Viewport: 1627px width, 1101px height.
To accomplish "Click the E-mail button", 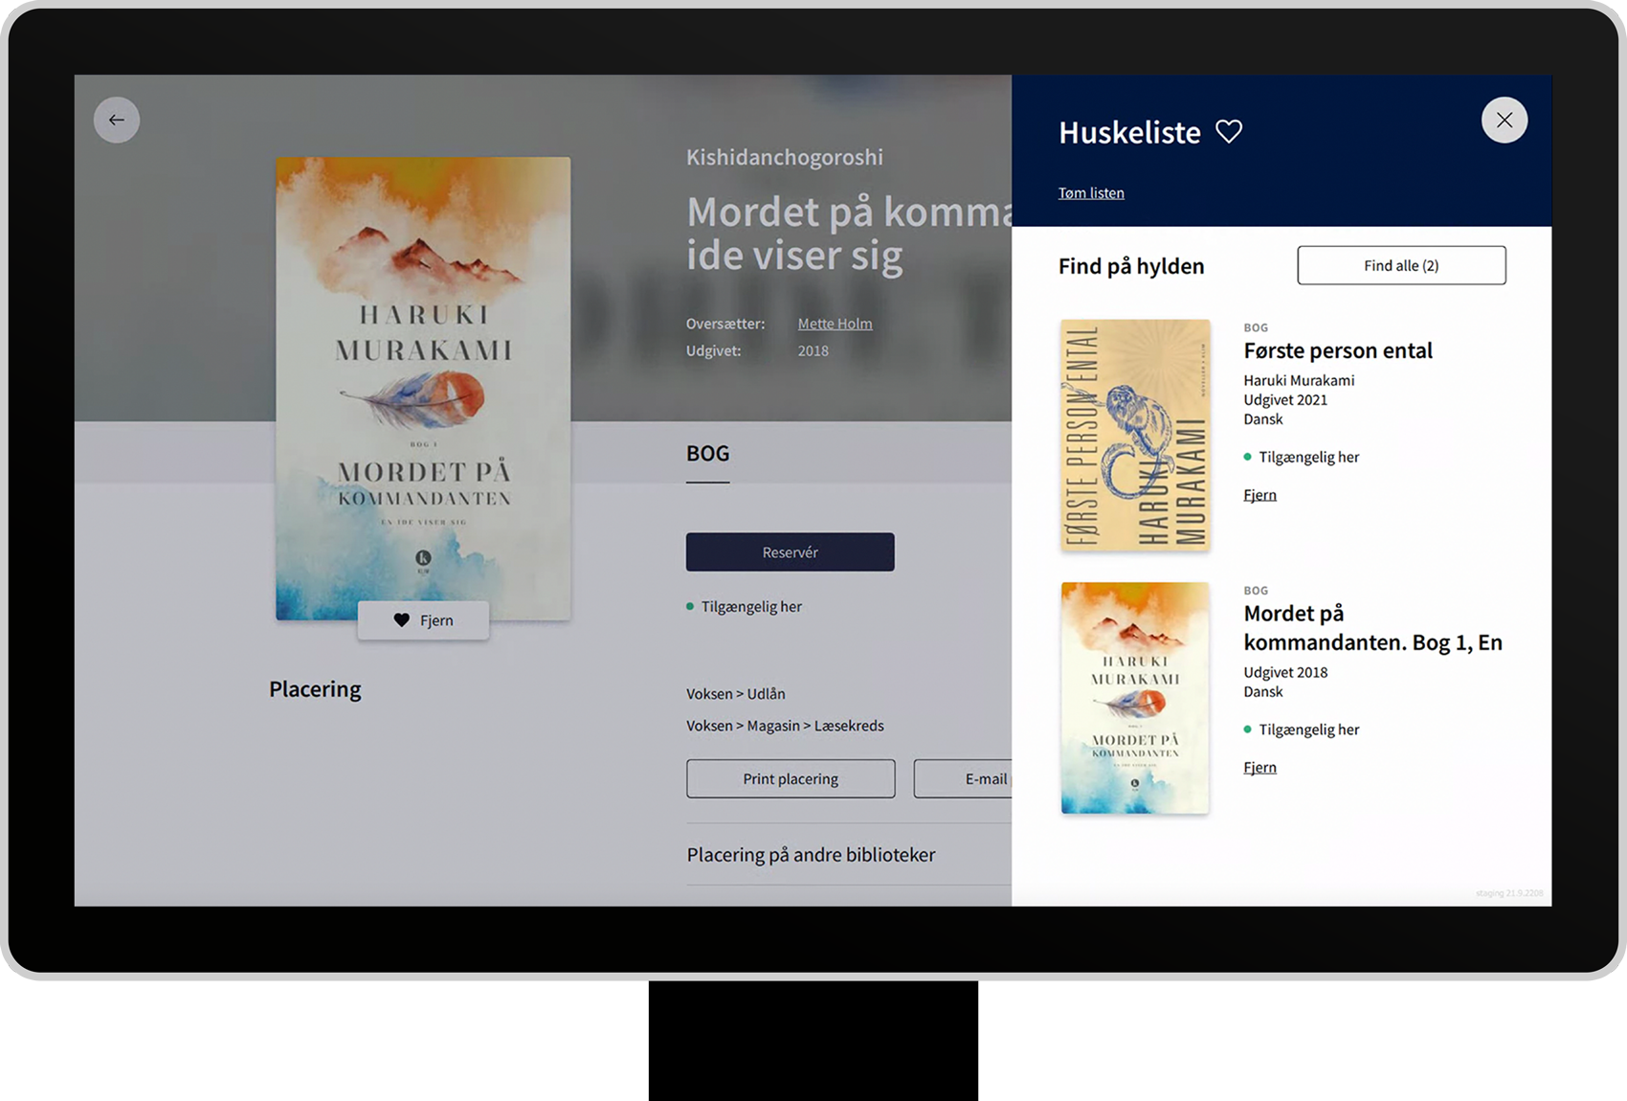I will 963,778.
